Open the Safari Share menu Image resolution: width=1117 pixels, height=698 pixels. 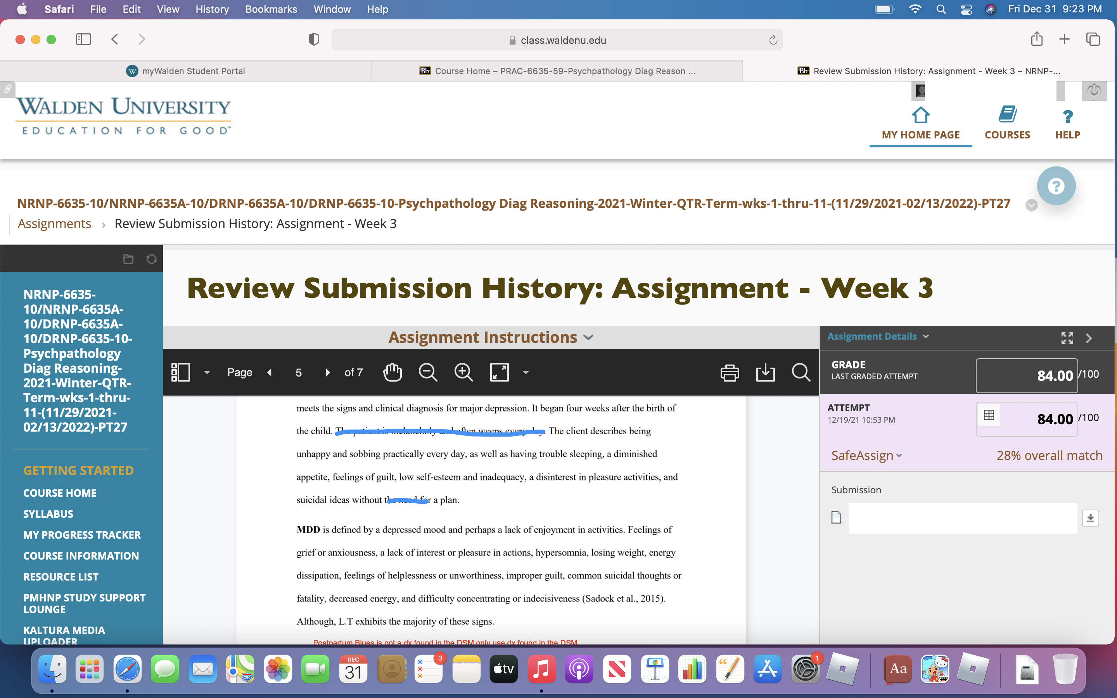tap(1037, 39)
